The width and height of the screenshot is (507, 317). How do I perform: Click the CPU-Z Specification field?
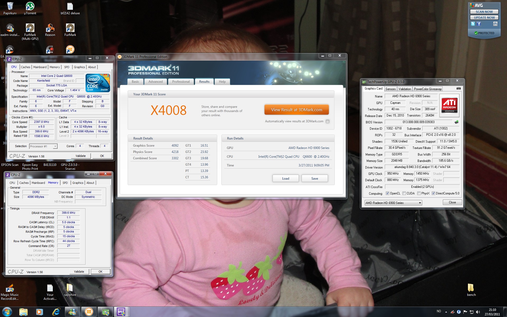pos(69,97)
